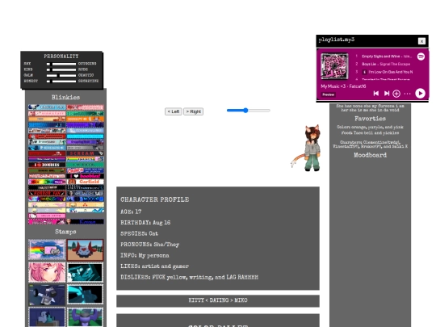Viewport: 436px width, 327px height.
Task: Click the Favorites heading
Action: [370, 119]
